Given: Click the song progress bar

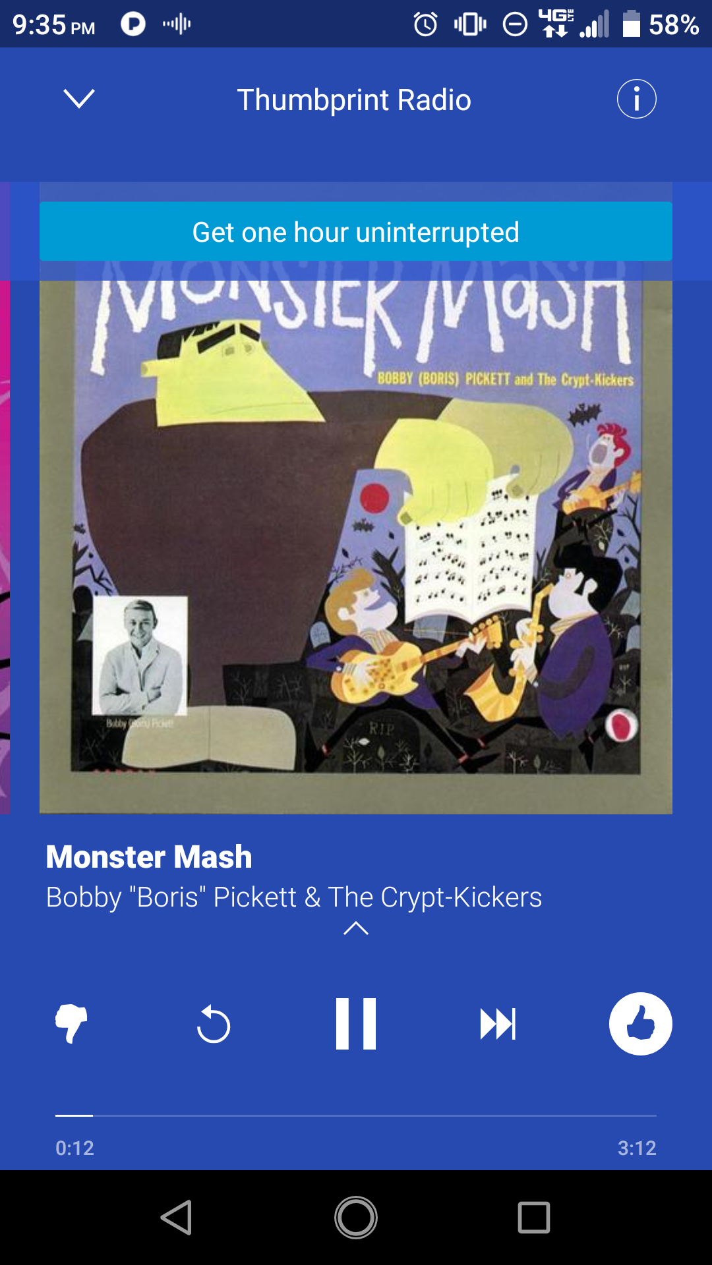Looking at the screenshot, I should pyautogui.click(x=356, y=1115).
